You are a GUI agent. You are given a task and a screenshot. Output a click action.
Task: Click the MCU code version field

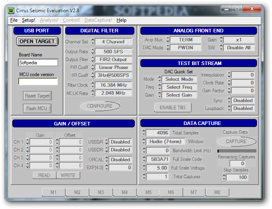tap(38, 81)
